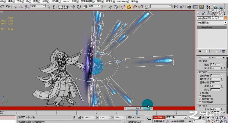Select the Unlink Selection icon
Image resolution: width=228 pixels, height=123 pixels.
coord(21,7)
